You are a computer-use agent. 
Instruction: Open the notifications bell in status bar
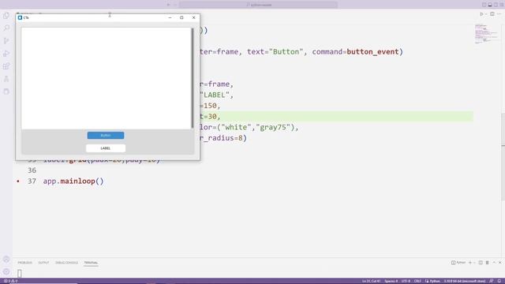pyautogui.click(x=499, y=281)
